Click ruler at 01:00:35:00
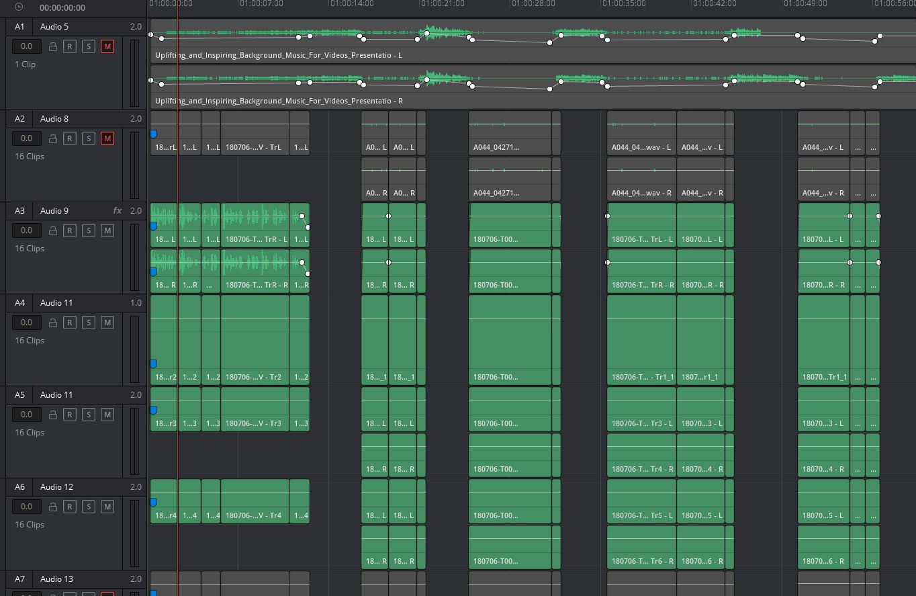Viewport: 916px width, 596px height. (624, 3)
